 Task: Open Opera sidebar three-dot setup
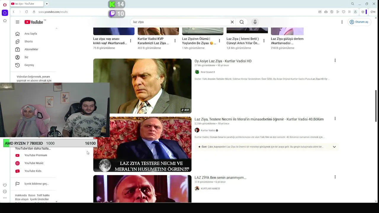point(5,198)
